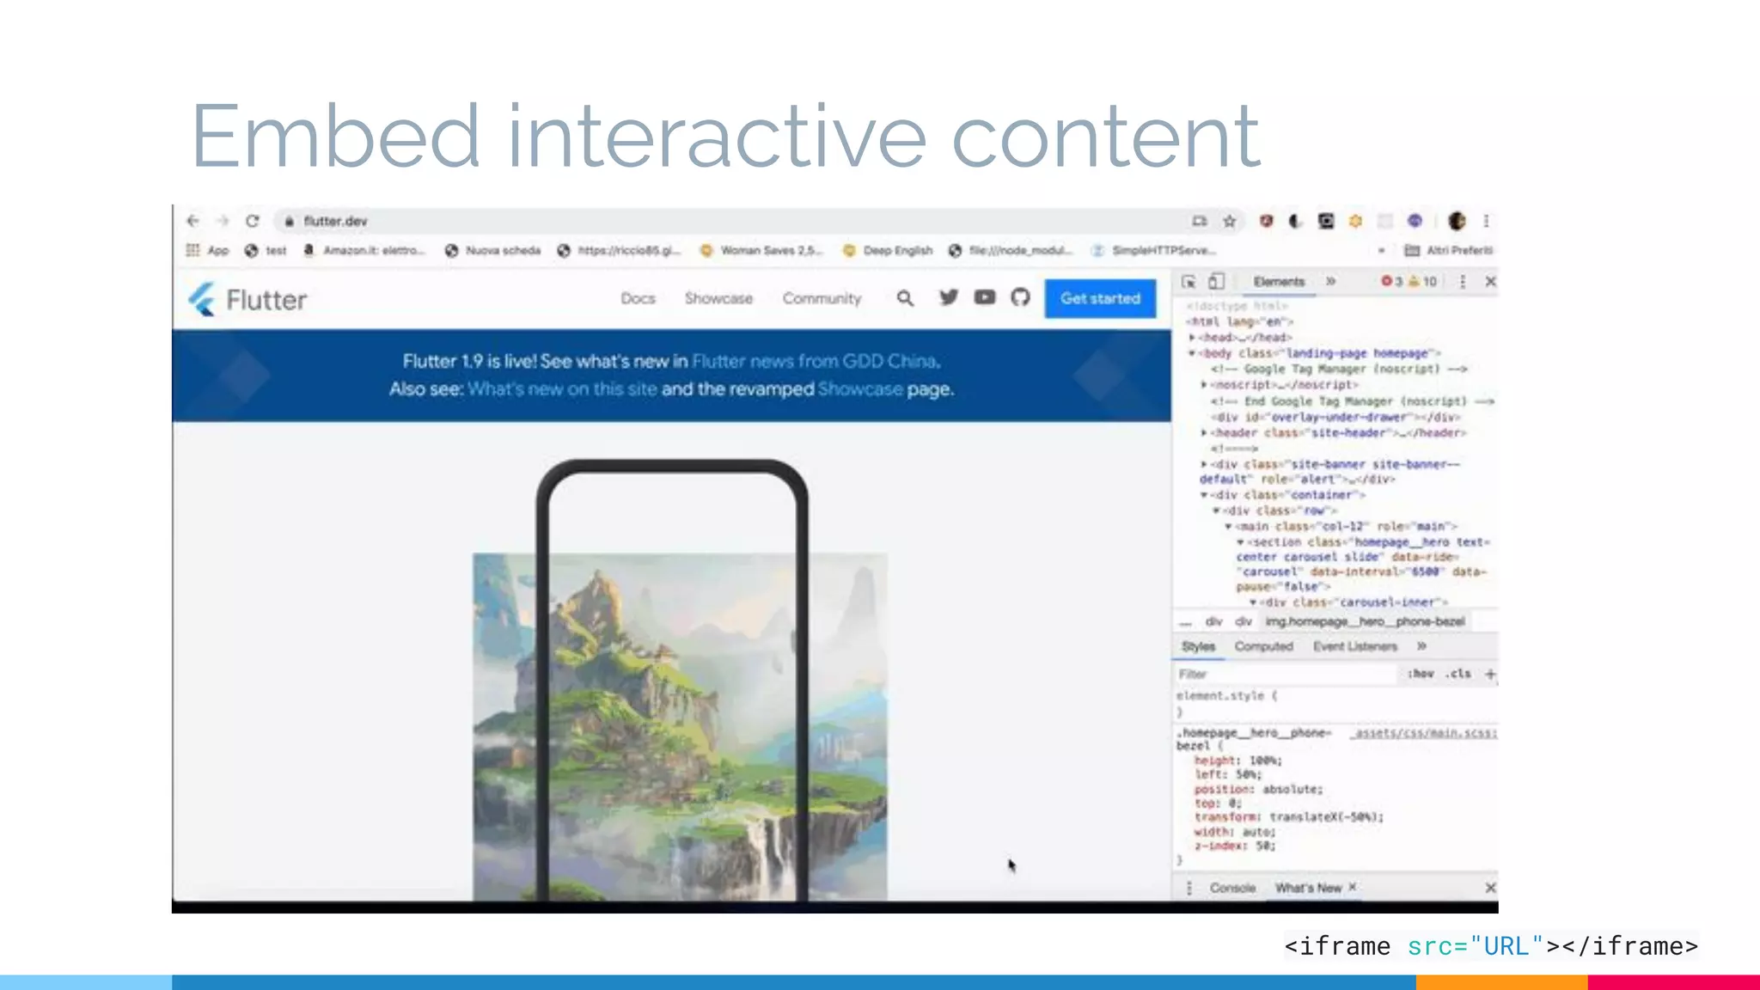Expand the header site-header node
1760x990 pixels.
coord(1204,433)
